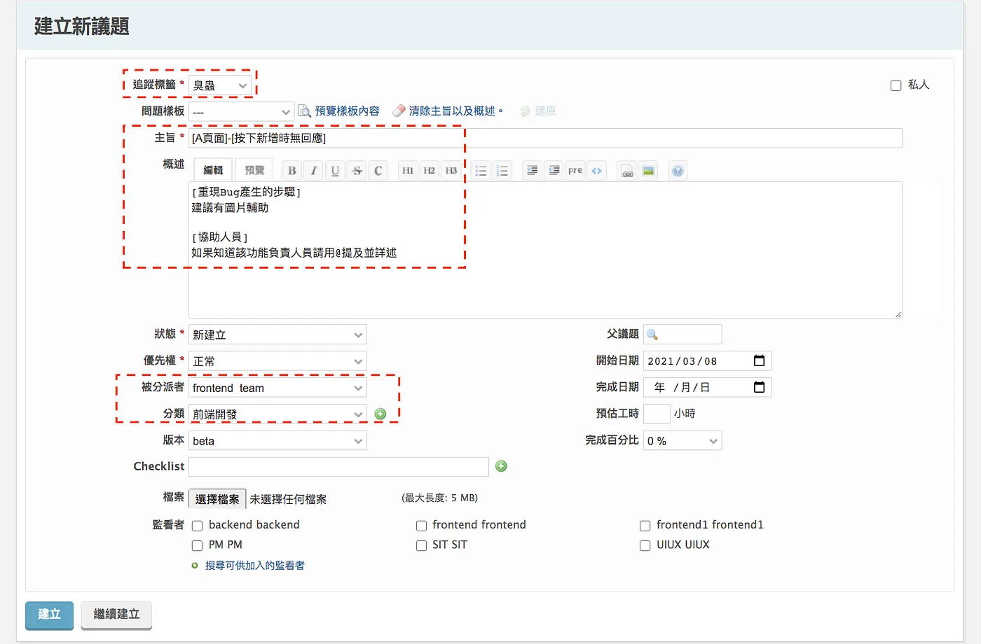Image resolution: width=981 pixels, height=644 pixels.
Task: Check watcher PM PM
Action: pos(198,545)
